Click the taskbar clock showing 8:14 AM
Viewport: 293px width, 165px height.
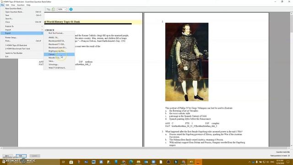pyautogui.click(x=280, y=162)
